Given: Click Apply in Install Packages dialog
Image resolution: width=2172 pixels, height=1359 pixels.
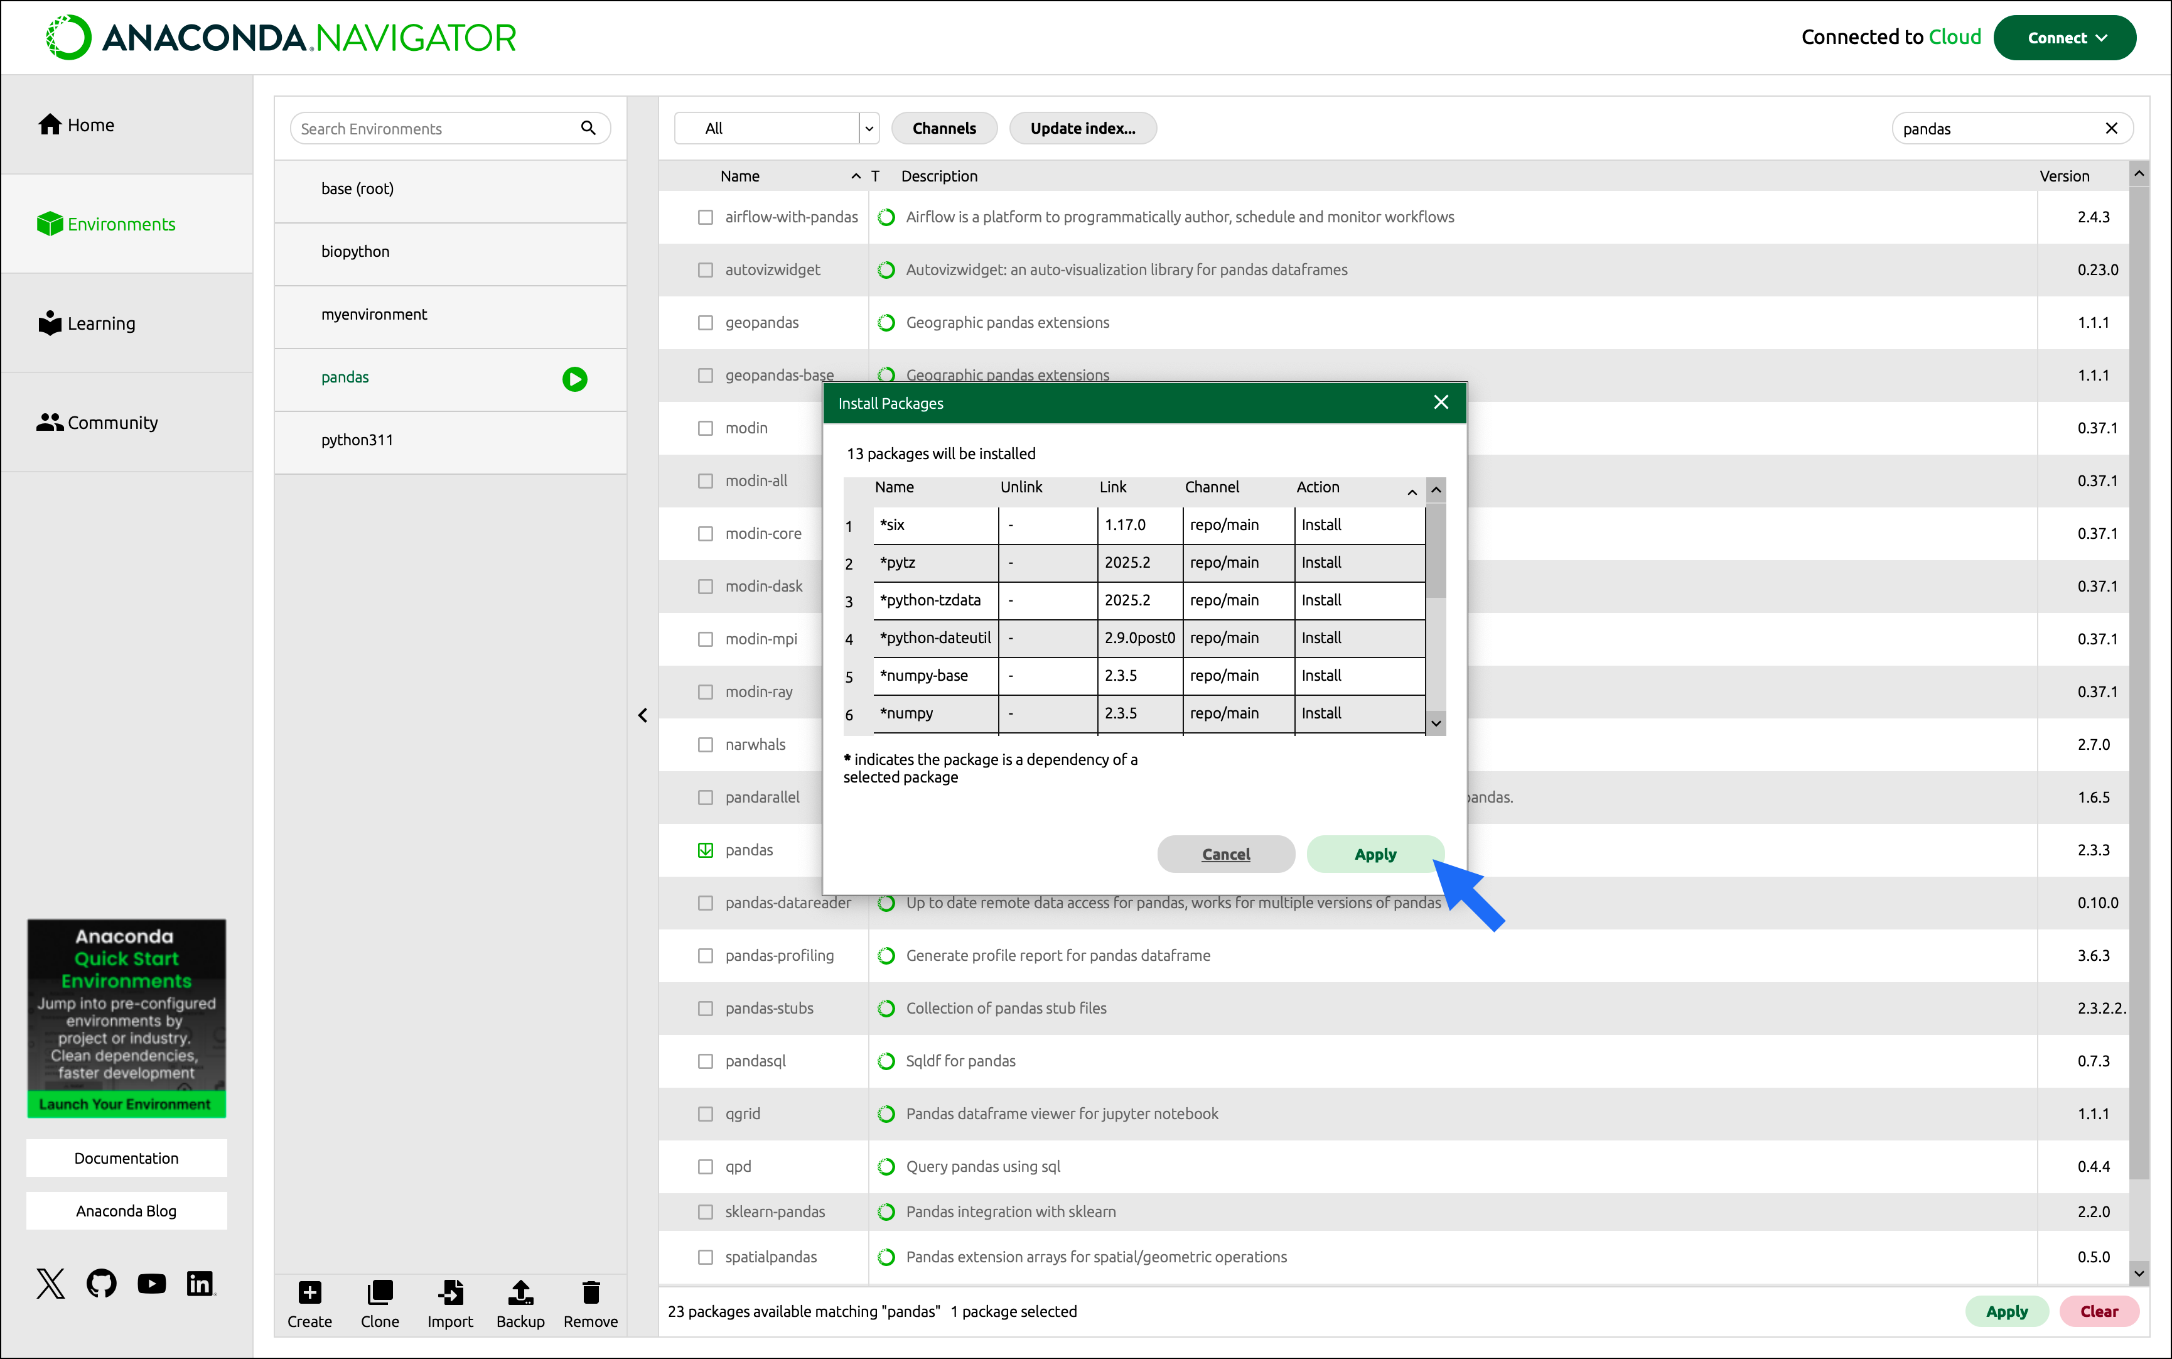Looking at the screenshot, I should coord(1374,854).
